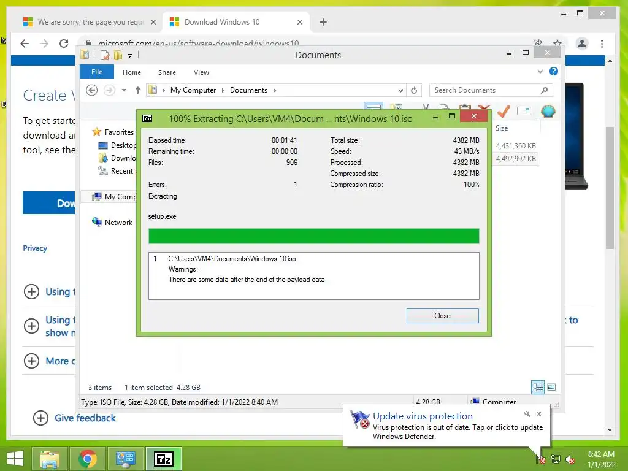
Task: Click Documents in the address breadcrumb
Action: tap(248, 90)
